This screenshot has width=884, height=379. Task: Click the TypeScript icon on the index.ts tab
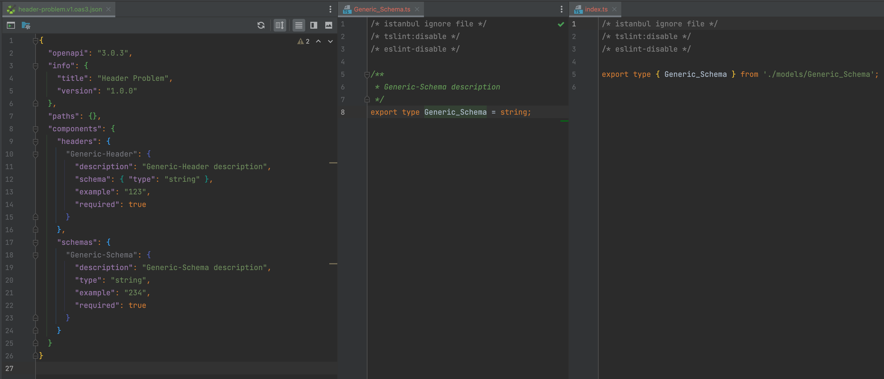(578, 9)
